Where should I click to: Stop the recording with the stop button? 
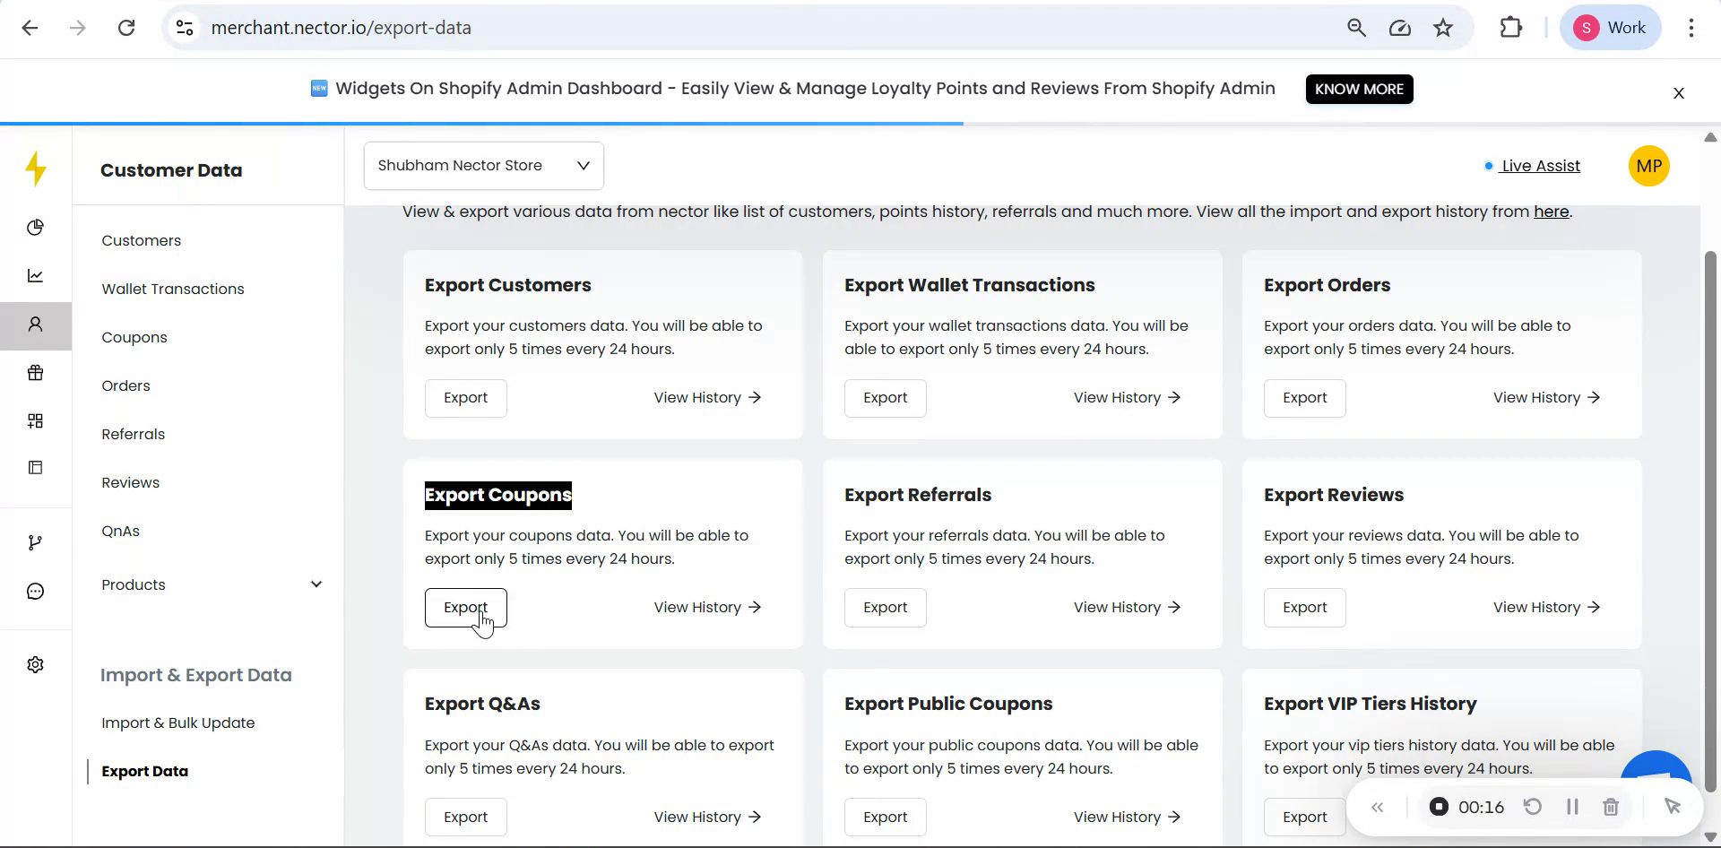pyautogui.click(x=1439, y=807)
